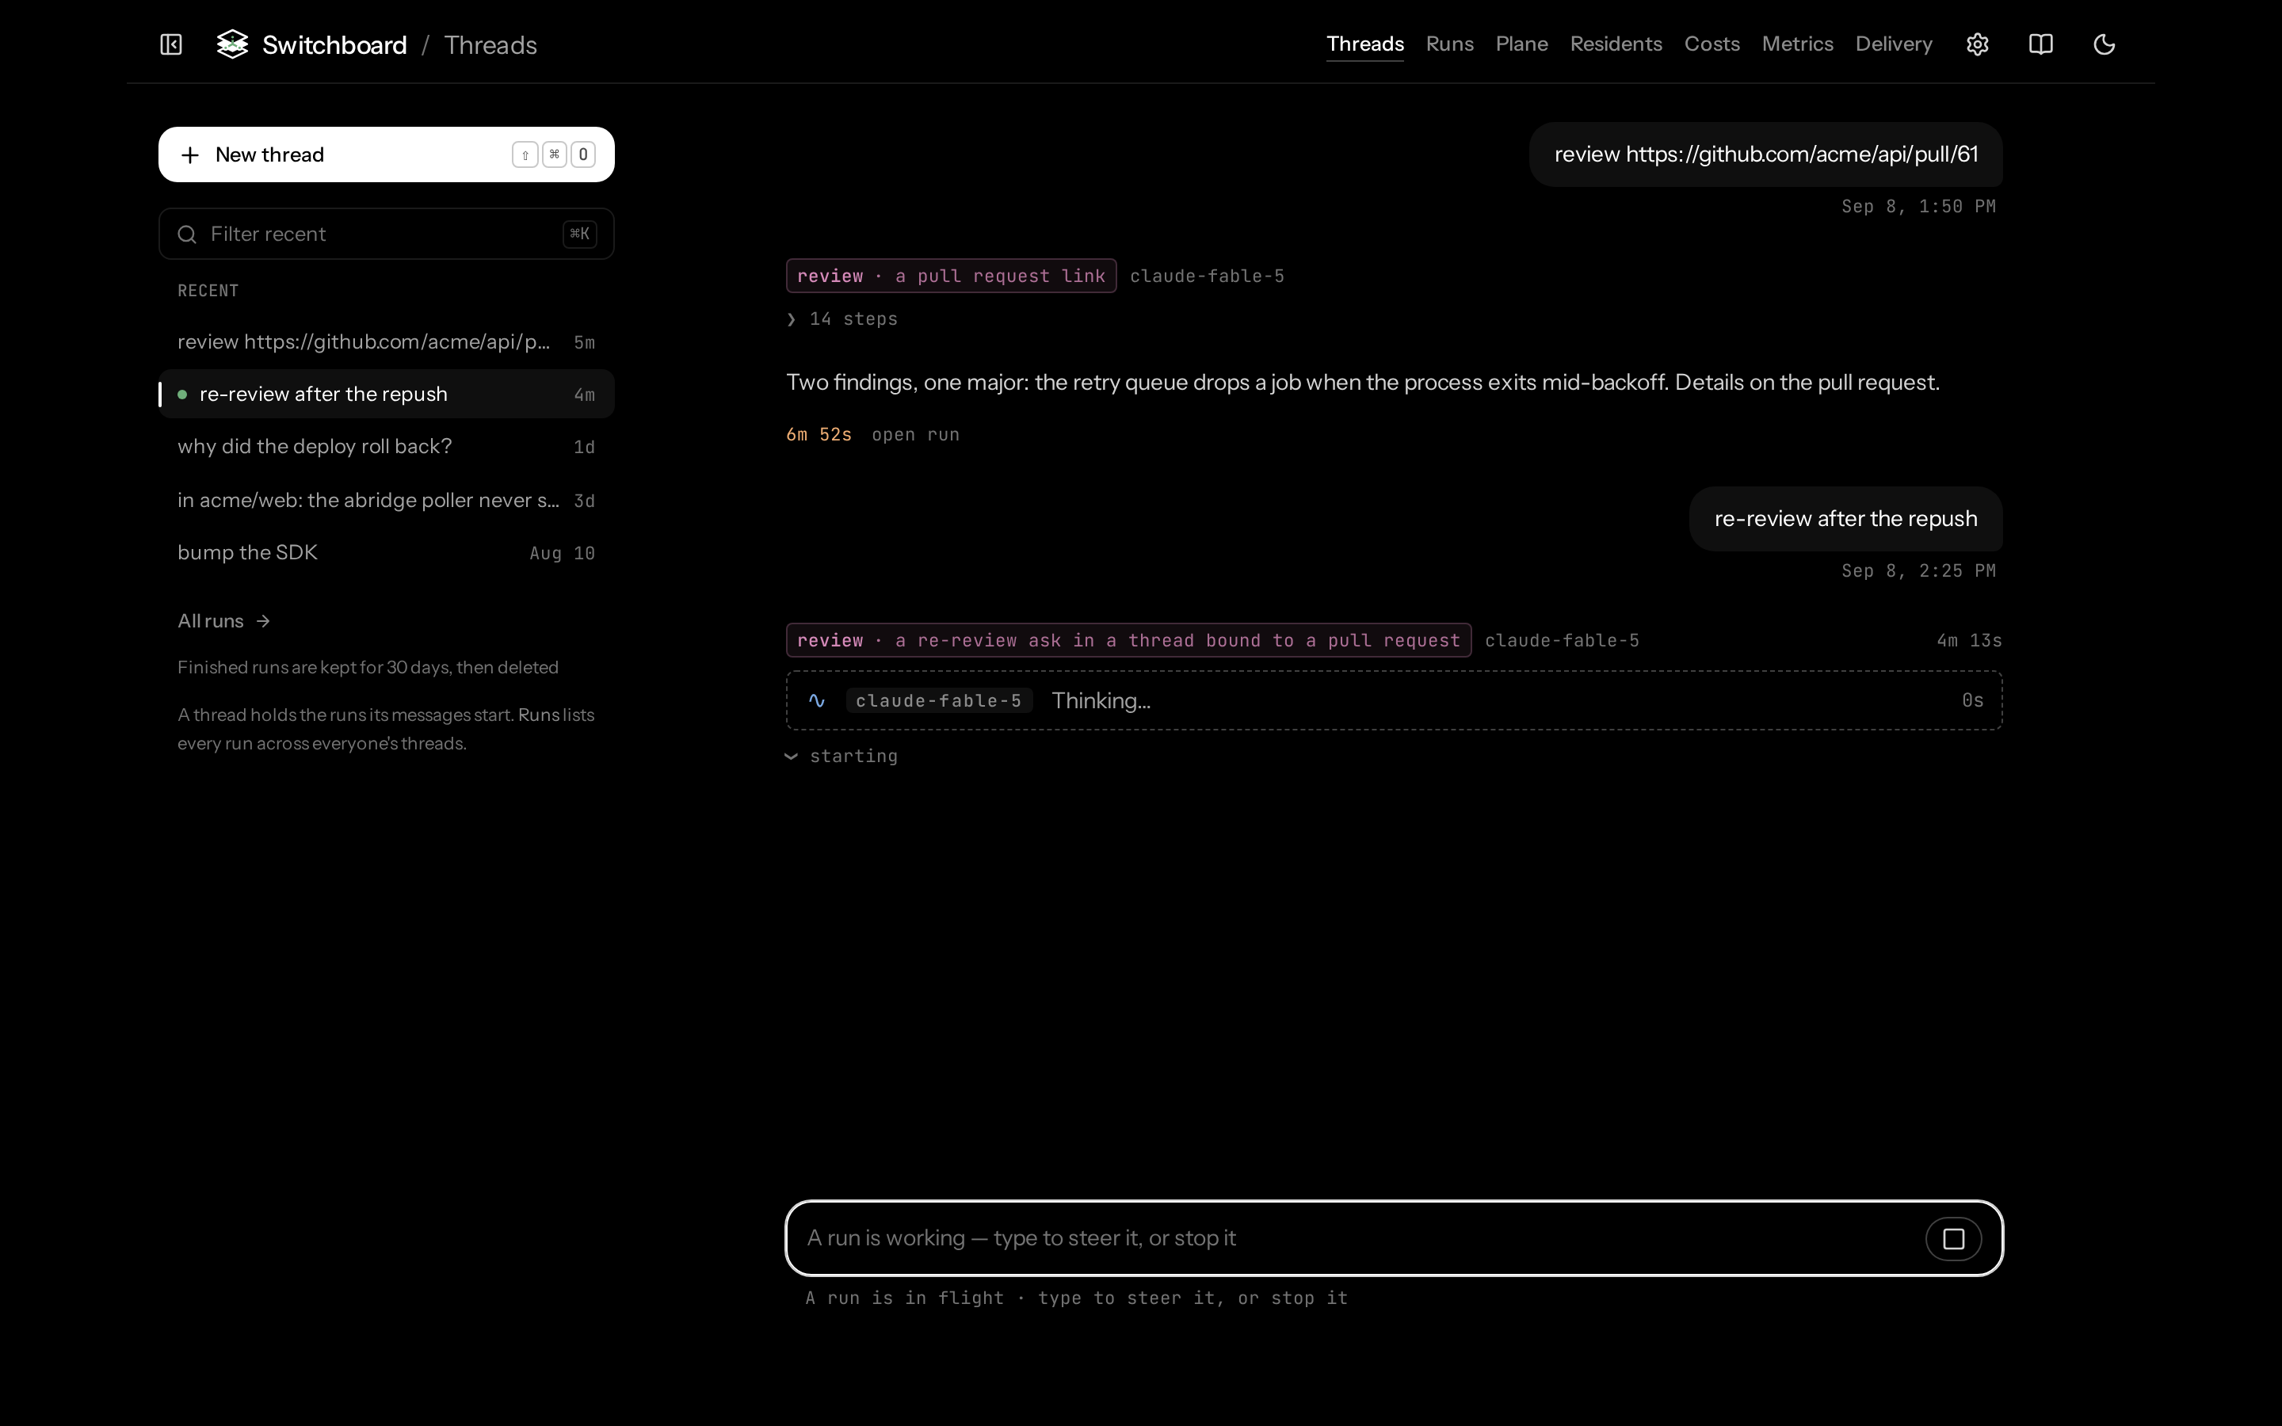2282x1426 pixels.
Task: Click the 6m 52s duration label
Action: click(819, 435)
